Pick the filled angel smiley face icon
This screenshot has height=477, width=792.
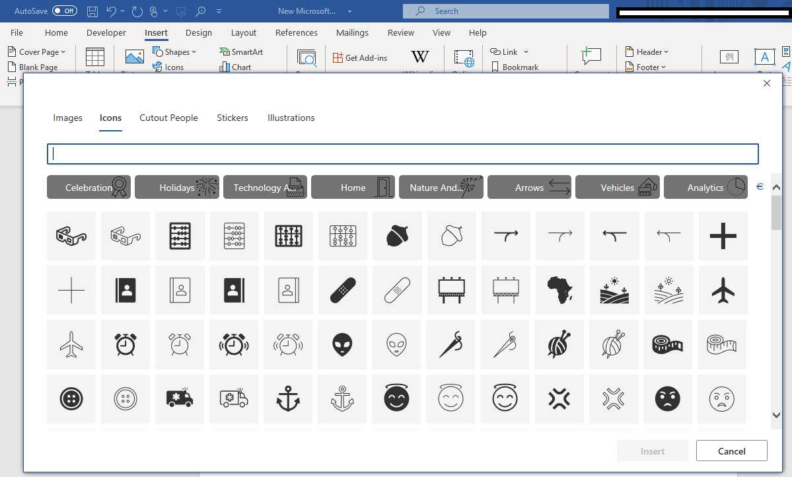click(396, 398)
